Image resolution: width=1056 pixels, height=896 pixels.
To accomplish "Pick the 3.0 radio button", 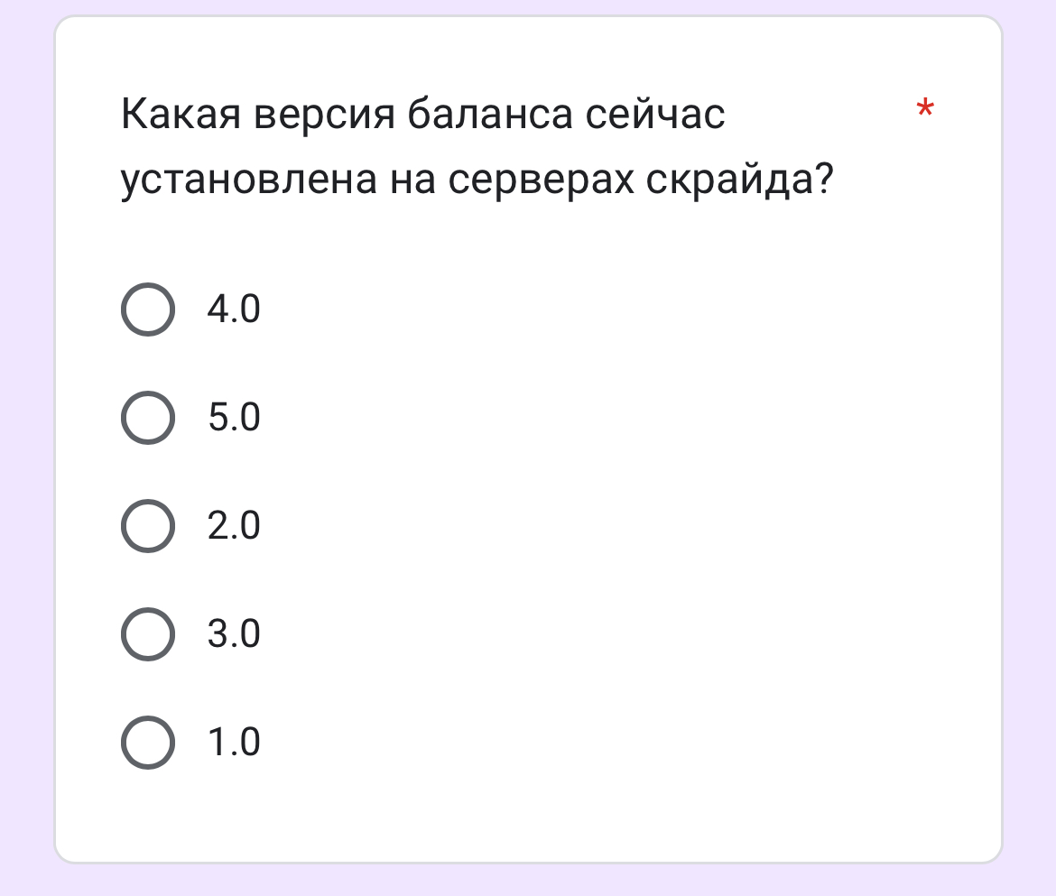I will [146, 634].
